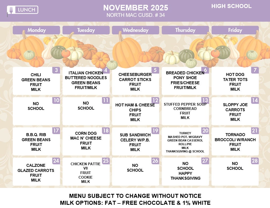This screenshot has width=270, height=208.
Task: Click the November 2025 title text
Action: (x=136, y=7)
